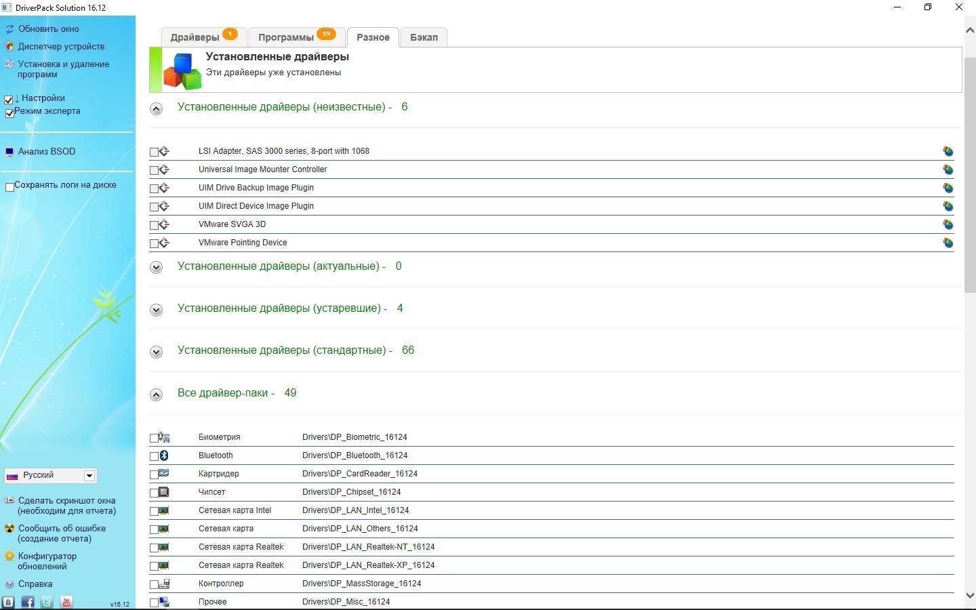This screenshot has width=976, height=610.
Task: Collapse the unknown installed drivers section
Action: coord(157,108)
